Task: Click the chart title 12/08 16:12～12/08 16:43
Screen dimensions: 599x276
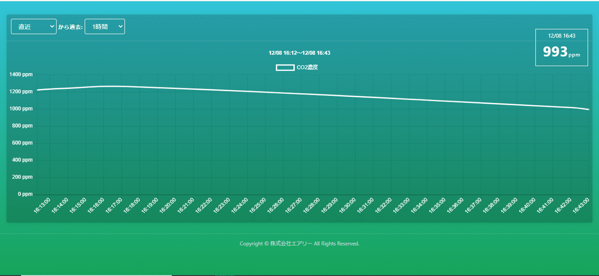Action: tap(299, 53)
